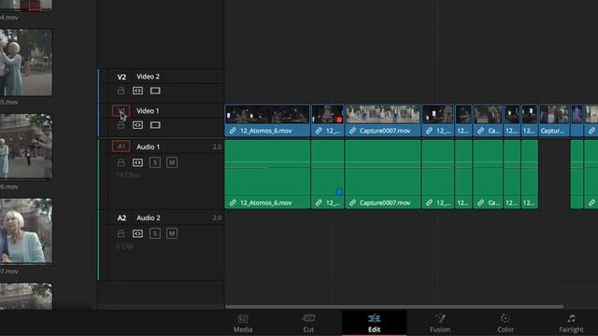The width and height of the screenshot is (598, 336).
Task: Click the Video 2 track name
Action: tap(148, 77)
